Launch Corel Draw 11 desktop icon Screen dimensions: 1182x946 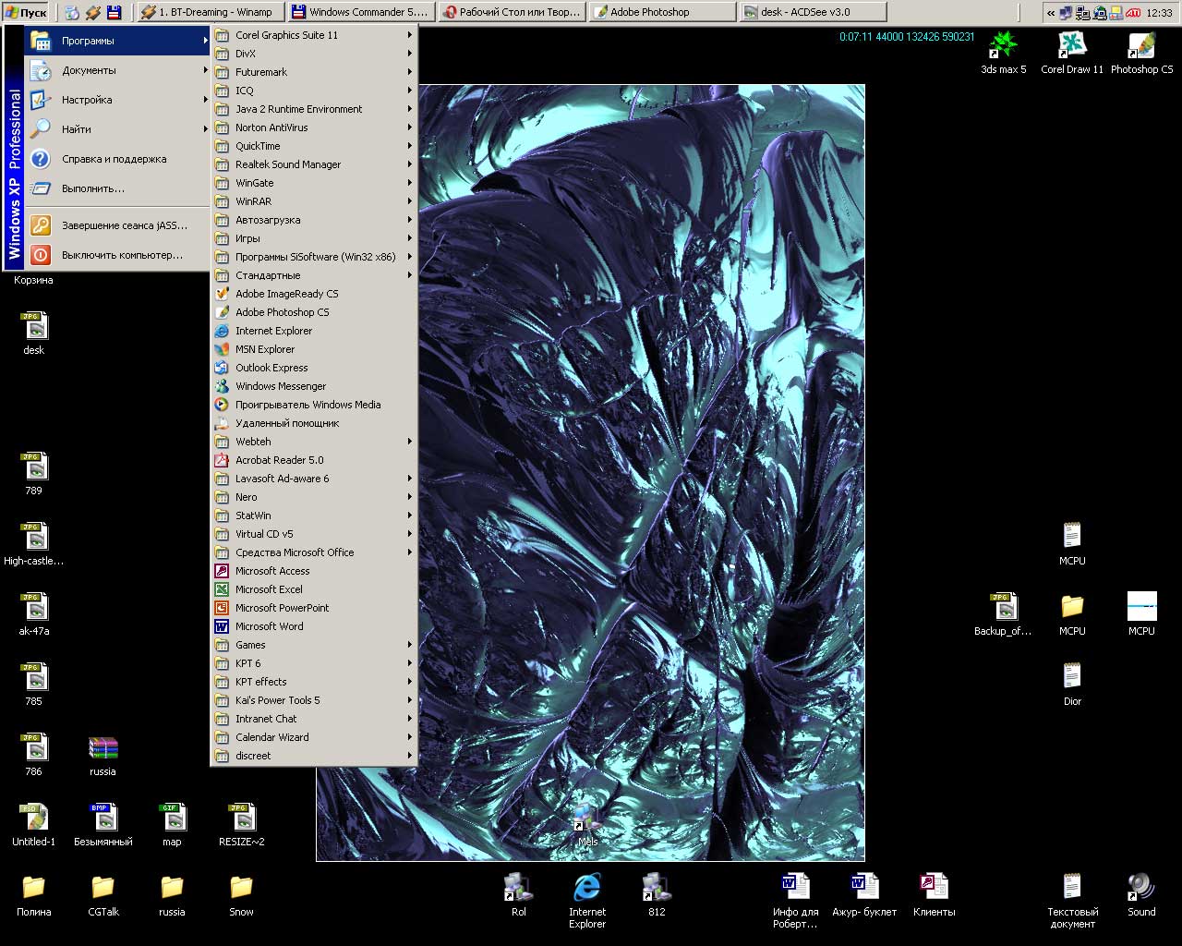1071,46
